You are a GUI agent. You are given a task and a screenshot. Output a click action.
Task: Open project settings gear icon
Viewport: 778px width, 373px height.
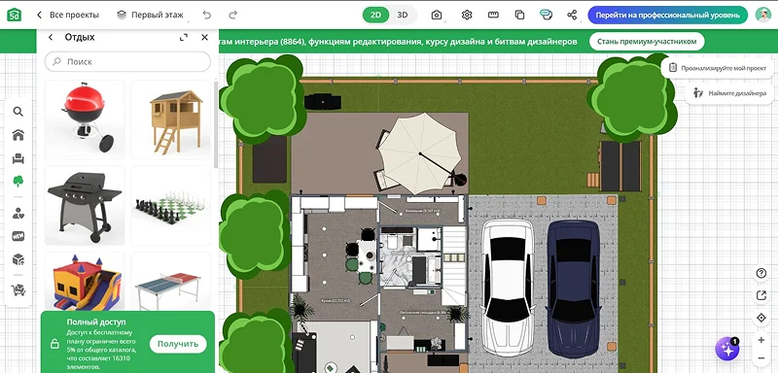coord(467,15)
